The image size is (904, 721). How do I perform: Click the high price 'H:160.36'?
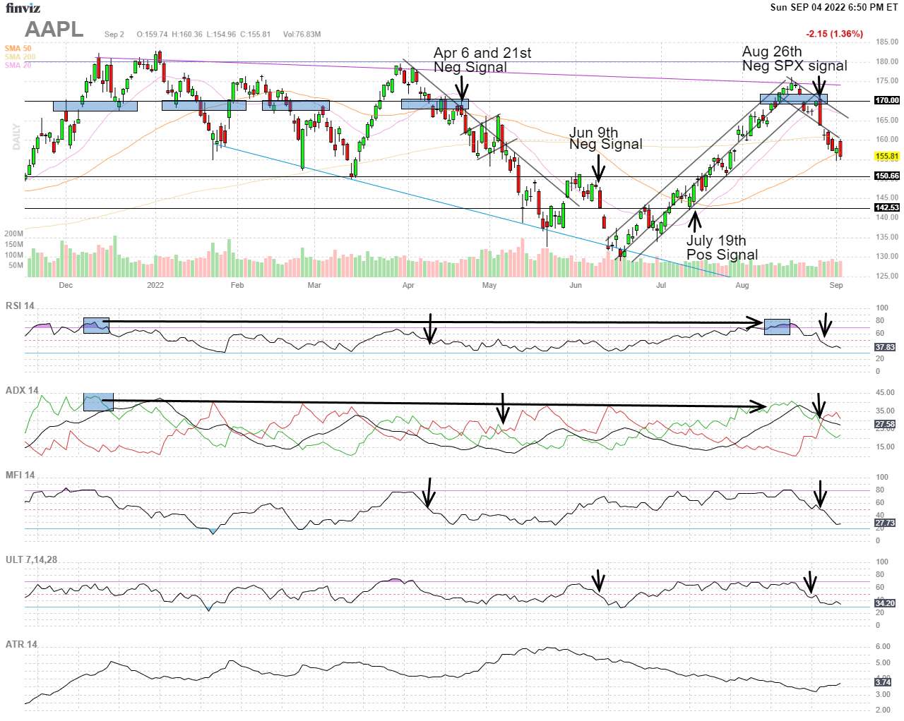coord(186,35)
